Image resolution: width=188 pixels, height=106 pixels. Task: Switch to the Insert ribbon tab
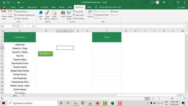coord(21,7)
